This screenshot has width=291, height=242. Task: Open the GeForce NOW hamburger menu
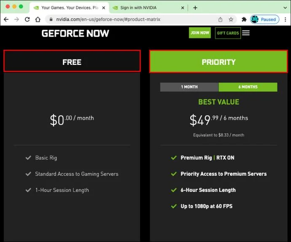[x=246, y=33]
